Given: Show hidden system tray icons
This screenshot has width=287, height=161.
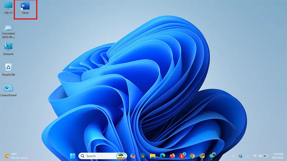Looking at the screenshot, I should [233, 156].
